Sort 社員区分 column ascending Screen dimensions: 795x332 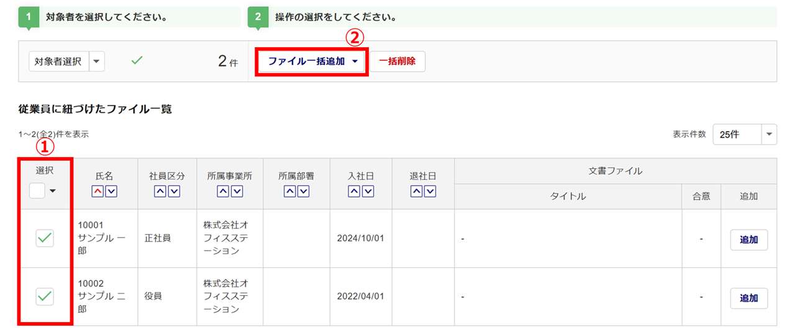(x=160, y=192)
